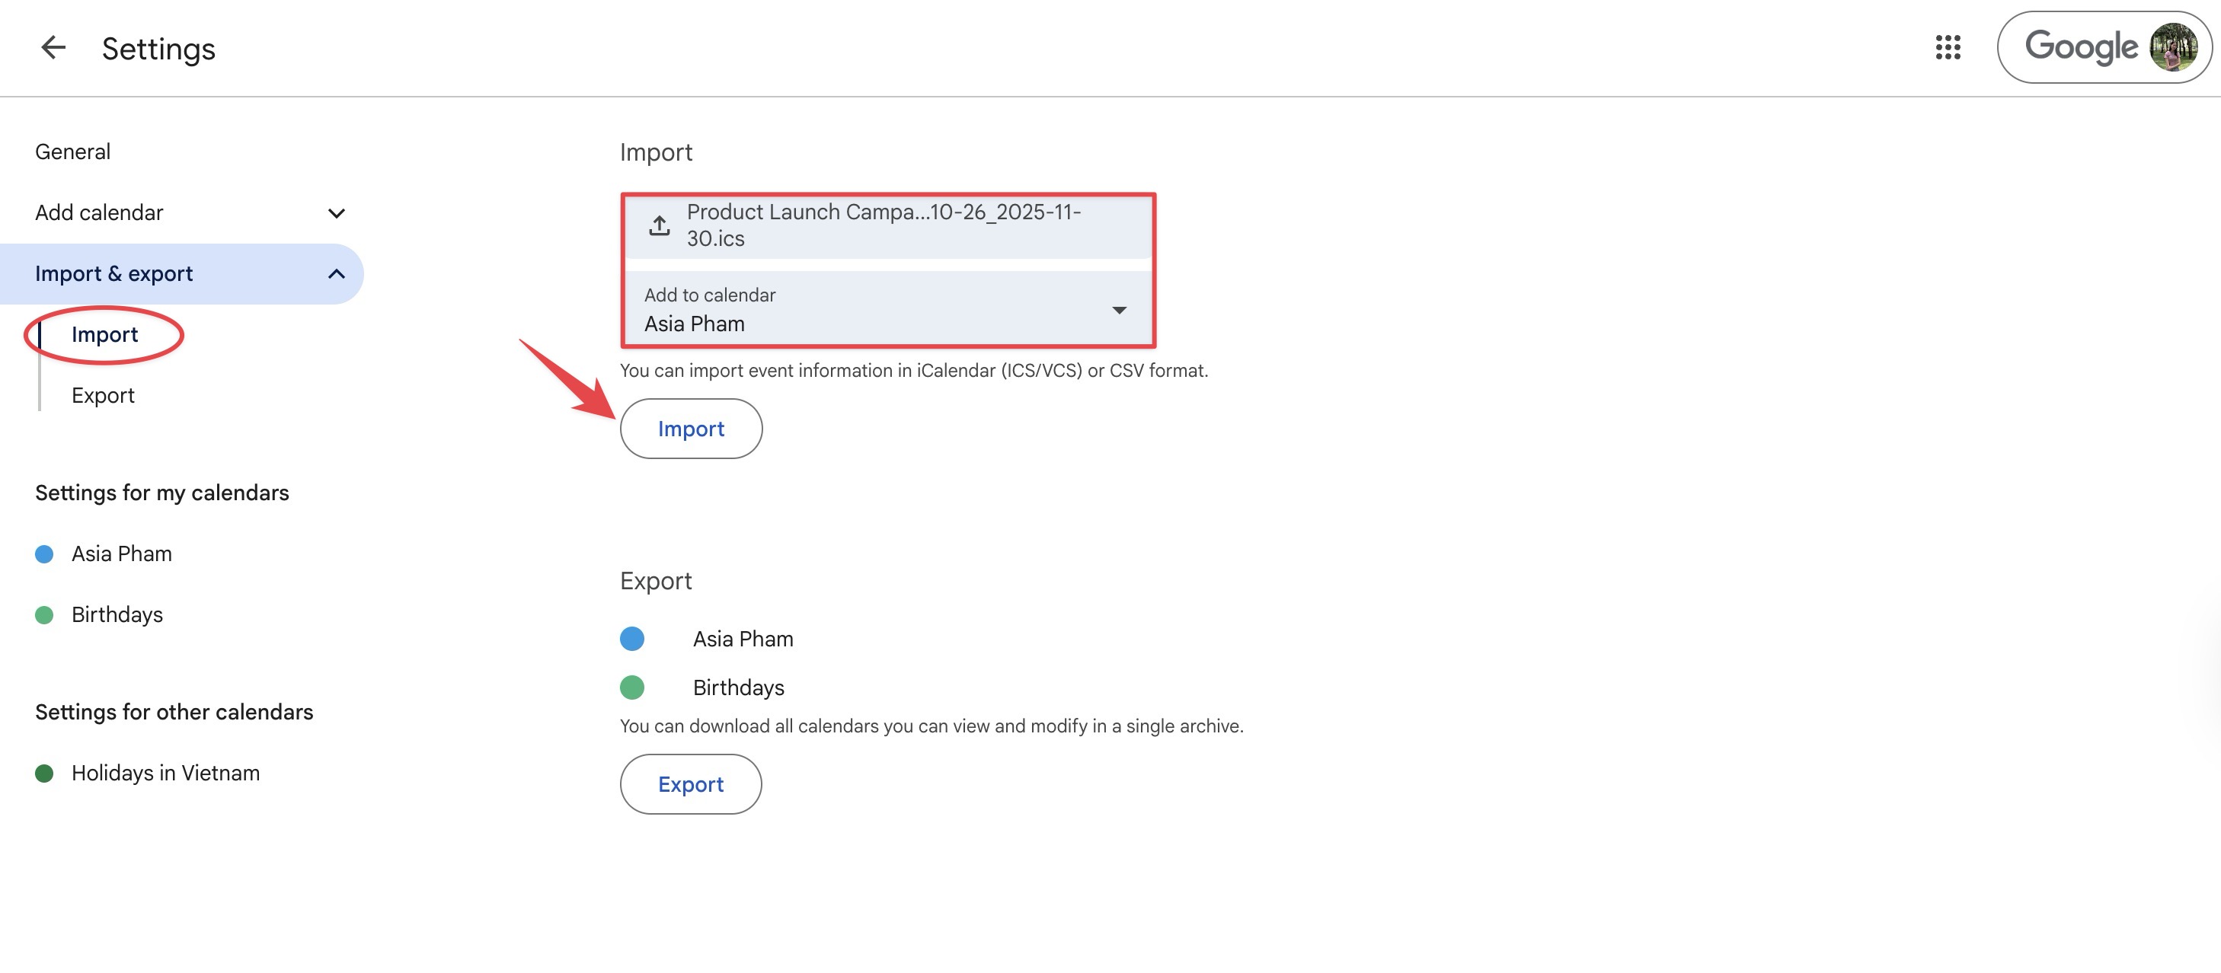Open the Add to calendar dropdown

(x=887, y=311)
